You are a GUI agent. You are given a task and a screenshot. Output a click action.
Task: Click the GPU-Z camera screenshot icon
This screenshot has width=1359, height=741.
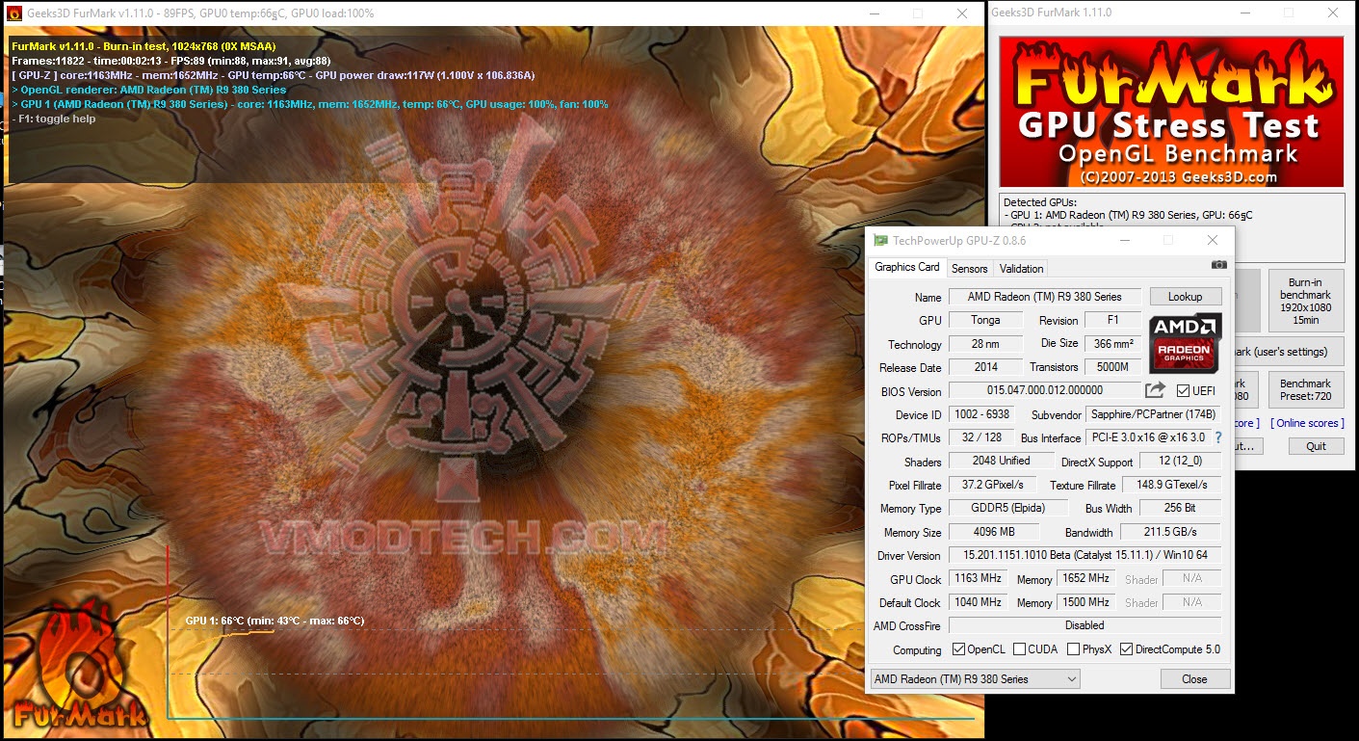tap(1218, 265)
